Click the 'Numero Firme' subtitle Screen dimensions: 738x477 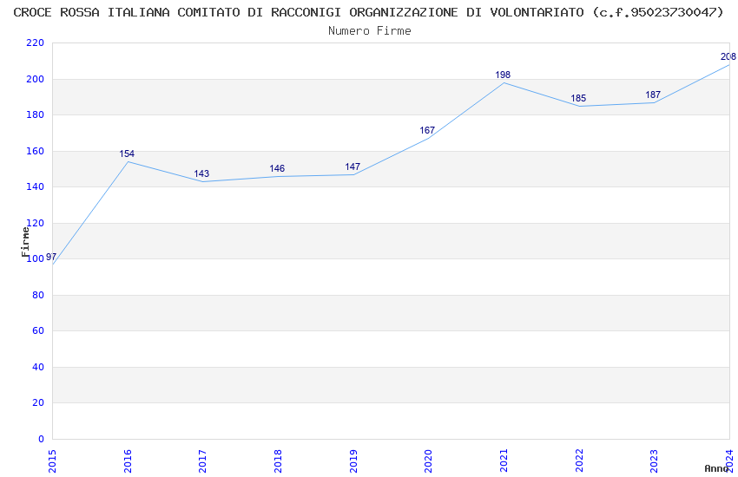click(370, 31)
